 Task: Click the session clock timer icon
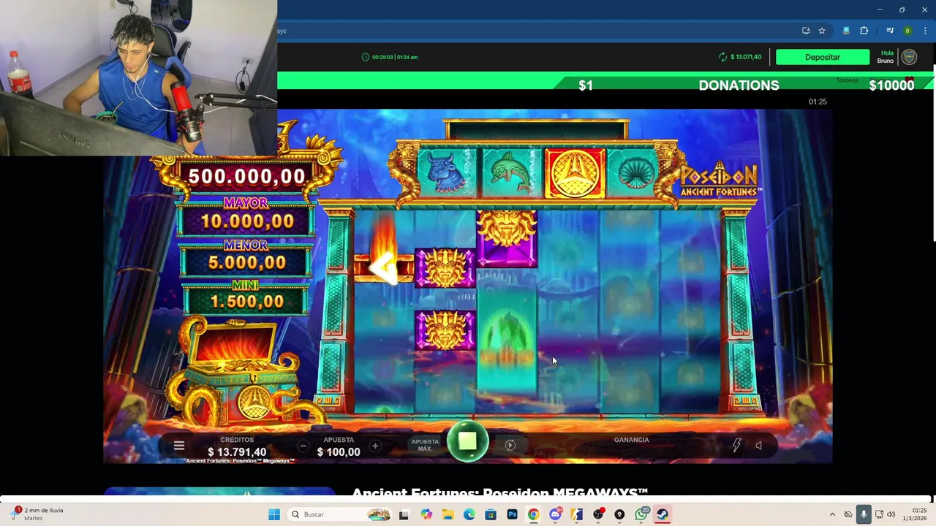[366, 57]
